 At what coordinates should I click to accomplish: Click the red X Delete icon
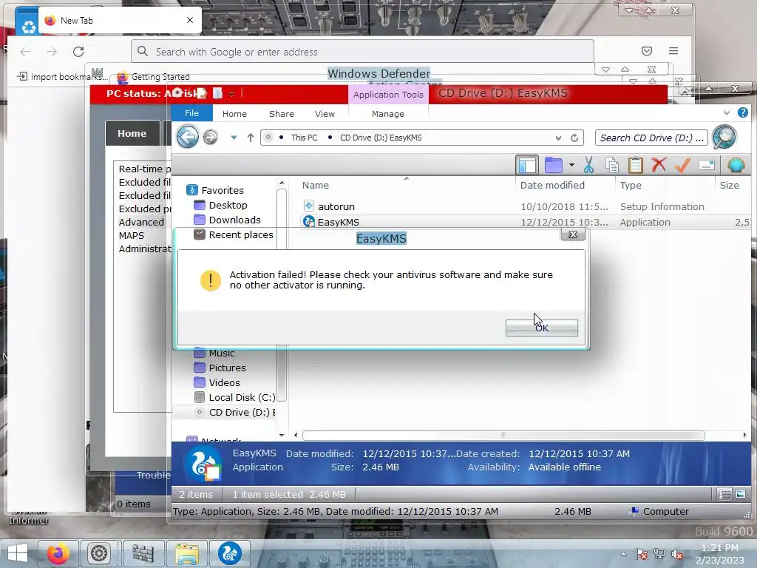[x=659, y=165]
